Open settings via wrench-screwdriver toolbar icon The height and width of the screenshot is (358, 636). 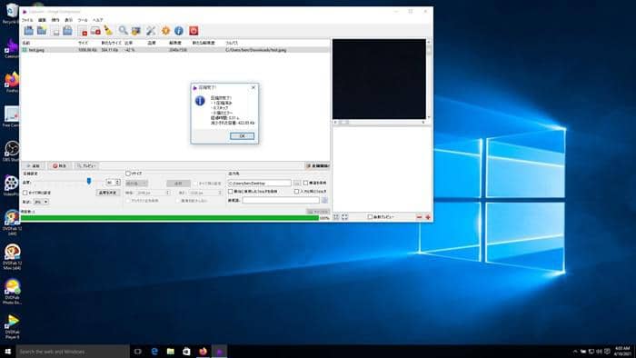151,30
